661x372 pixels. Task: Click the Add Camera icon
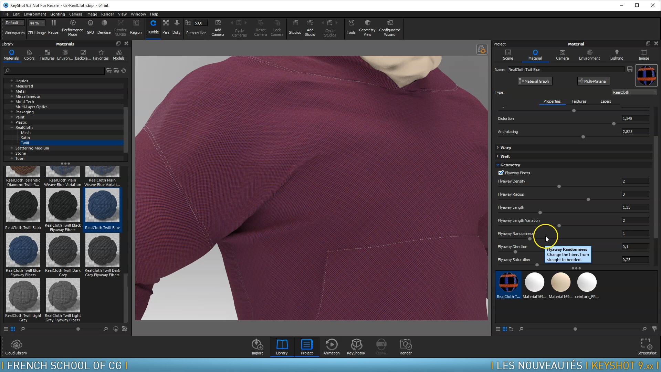pyautogui.click(x=218, y=28)
